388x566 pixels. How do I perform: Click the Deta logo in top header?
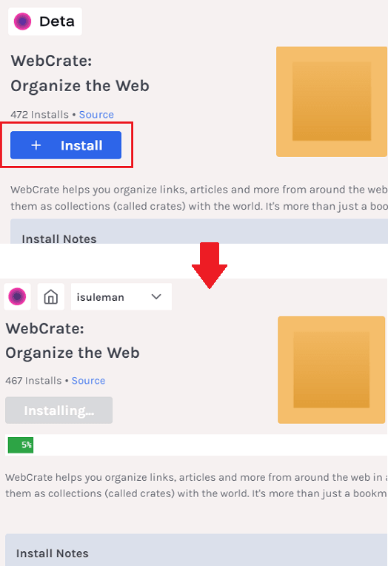click(x=22, y=21)
